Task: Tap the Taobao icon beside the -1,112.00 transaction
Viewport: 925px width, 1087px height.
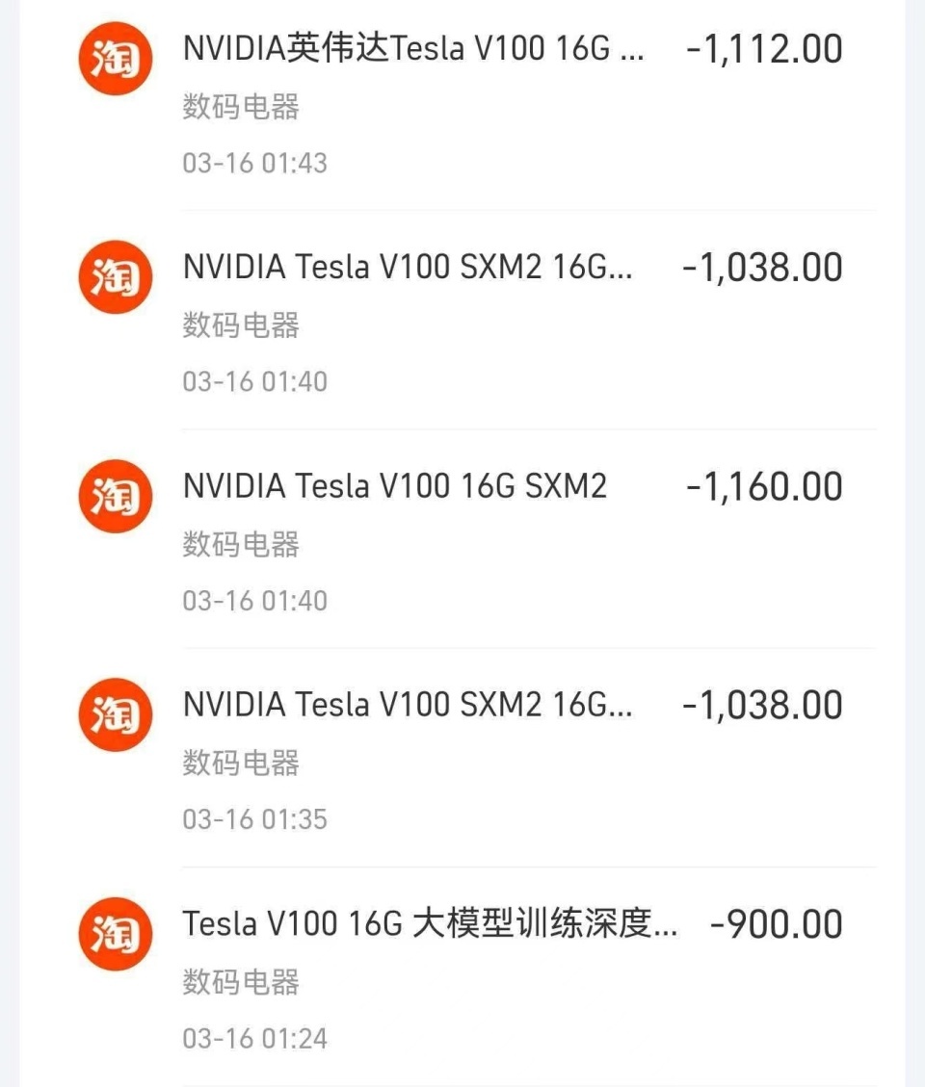Action: [115, 59]
